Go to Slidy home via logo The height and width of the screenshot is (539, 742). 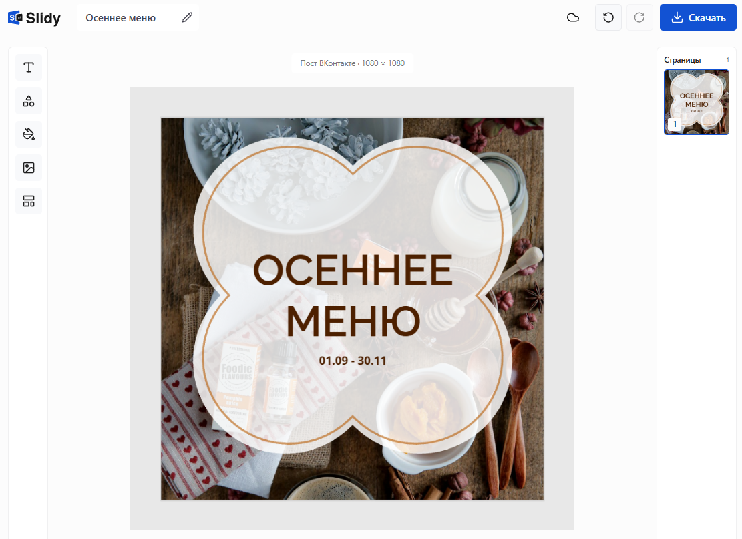pyautogui.click(x=35, y=18)
